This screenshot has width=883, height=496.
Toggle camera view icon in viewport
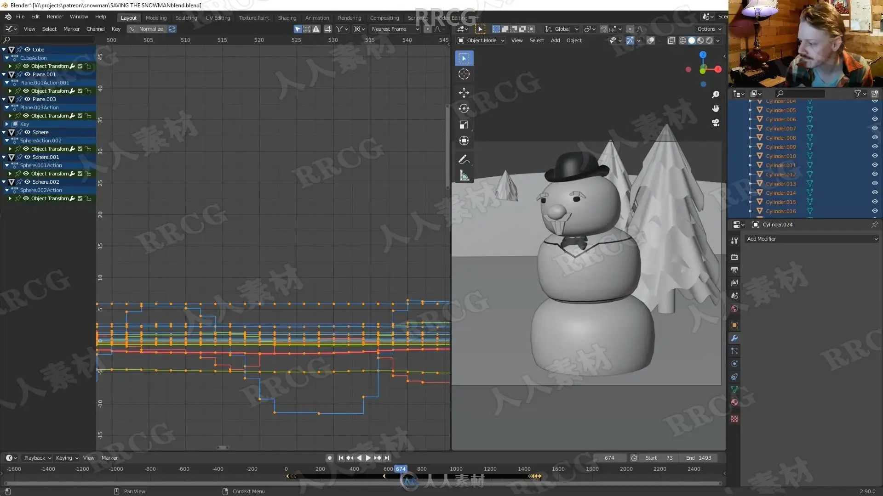tap(716, 123)
